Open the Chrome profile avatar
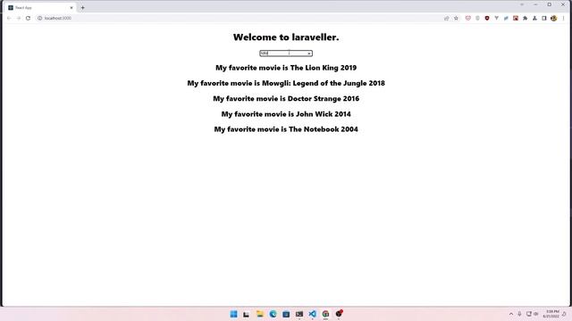Viewport: 572px width, 321px height. coord(554,18)
